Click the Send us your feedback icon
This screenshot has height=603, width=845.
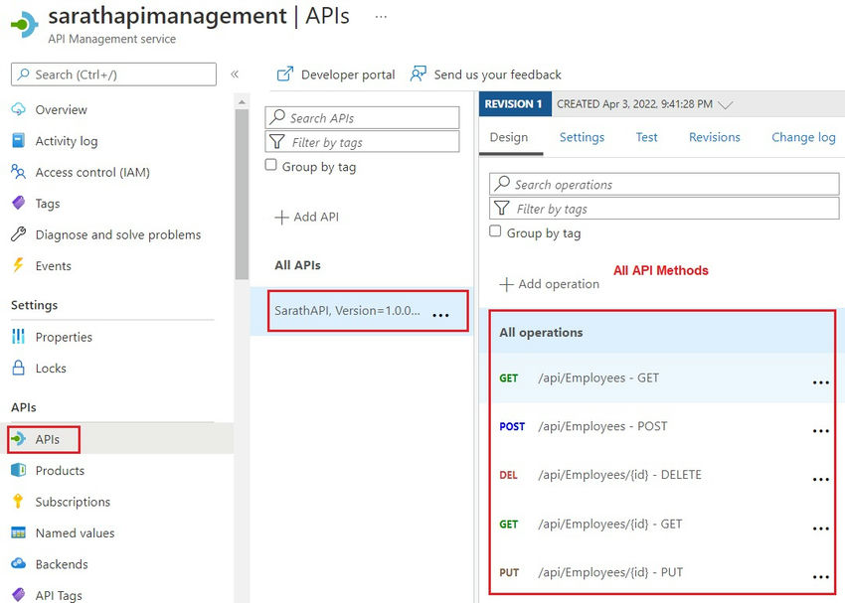click(419, 75)
